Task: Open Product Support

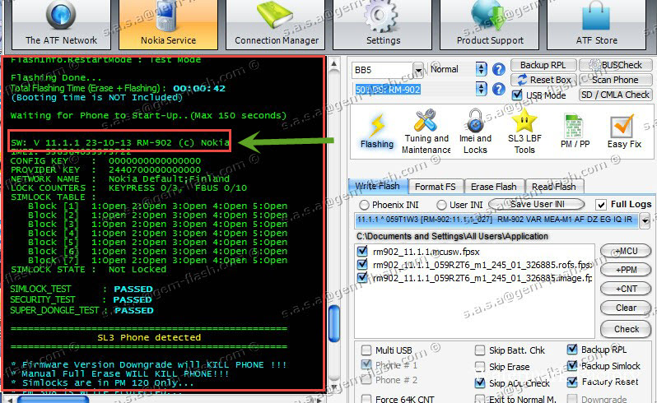Action: [x=489, y=25]
